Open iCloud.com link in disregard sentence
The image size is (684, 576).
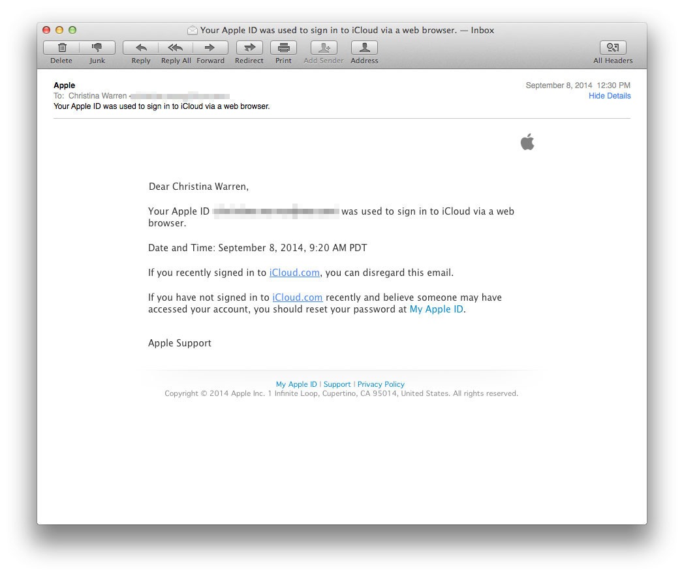(294, 273)
